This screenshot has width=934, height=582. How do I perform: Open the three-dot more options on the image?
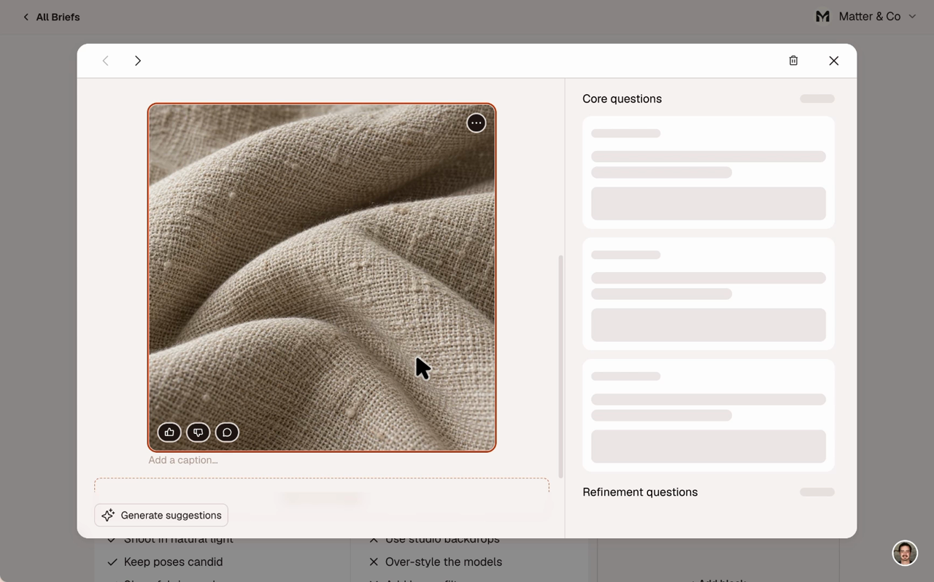tap(476, 123)
